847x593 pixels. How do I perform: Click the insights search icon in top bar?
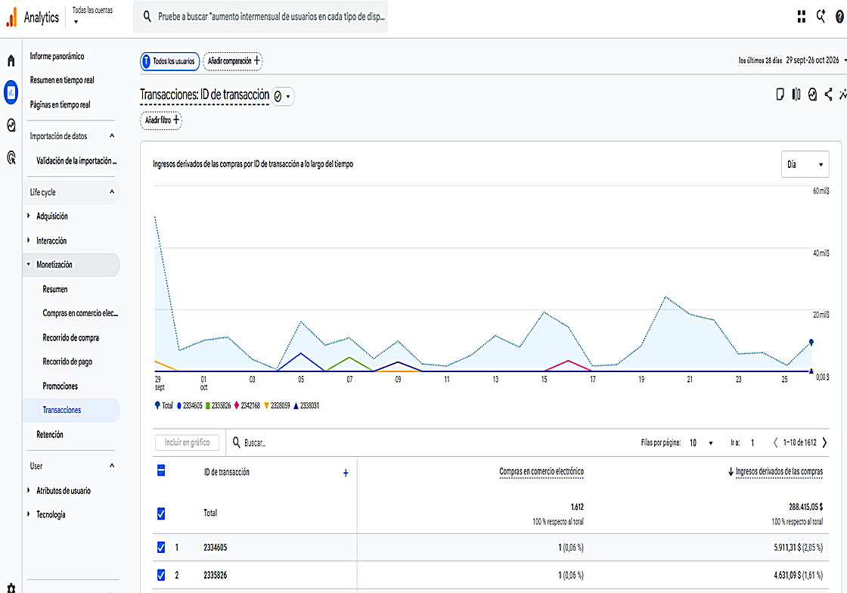[x=821, y=17]
